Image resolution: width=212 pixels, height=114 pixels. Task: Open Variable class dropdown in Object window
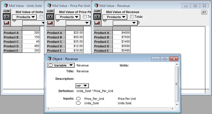[61, 65]
